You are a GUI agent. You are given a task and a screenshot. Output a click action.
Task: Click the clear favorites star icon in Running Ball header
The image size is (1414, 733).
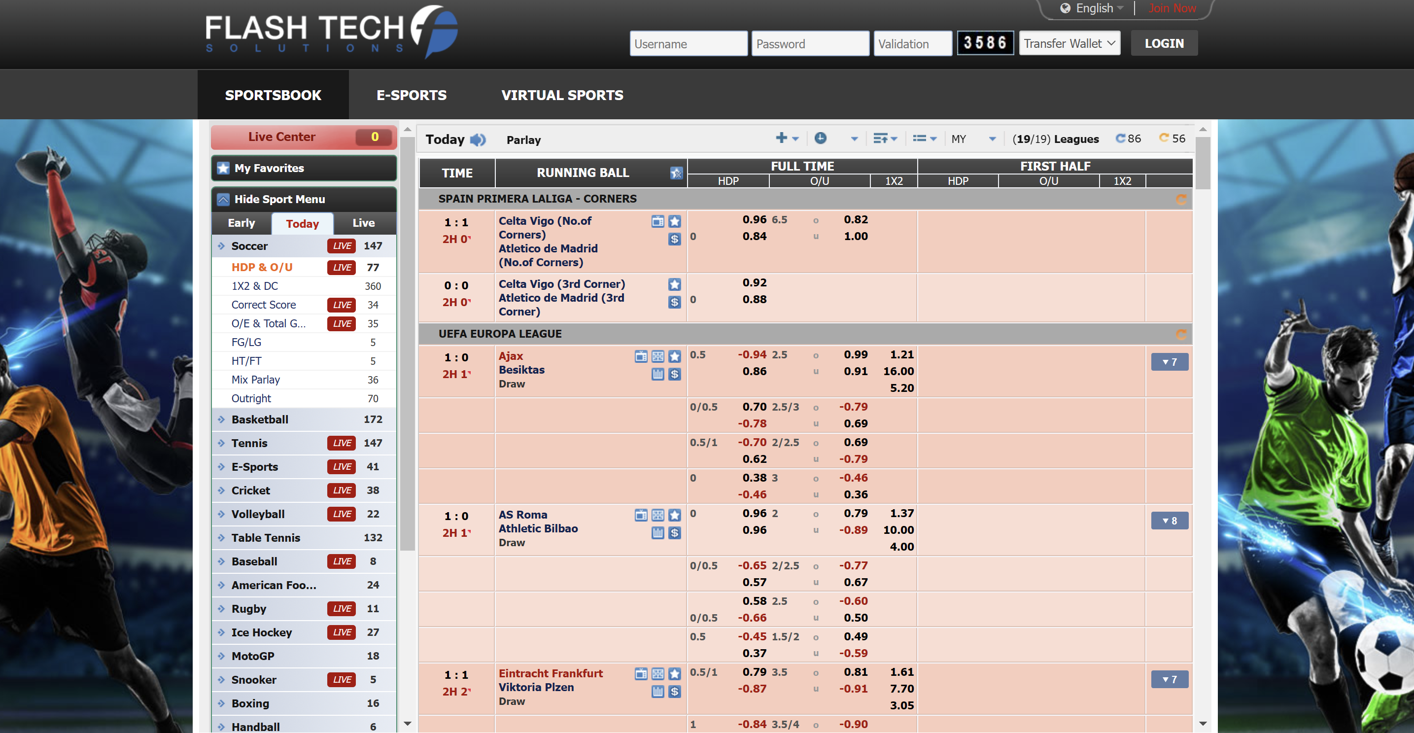tap(676, 173)
